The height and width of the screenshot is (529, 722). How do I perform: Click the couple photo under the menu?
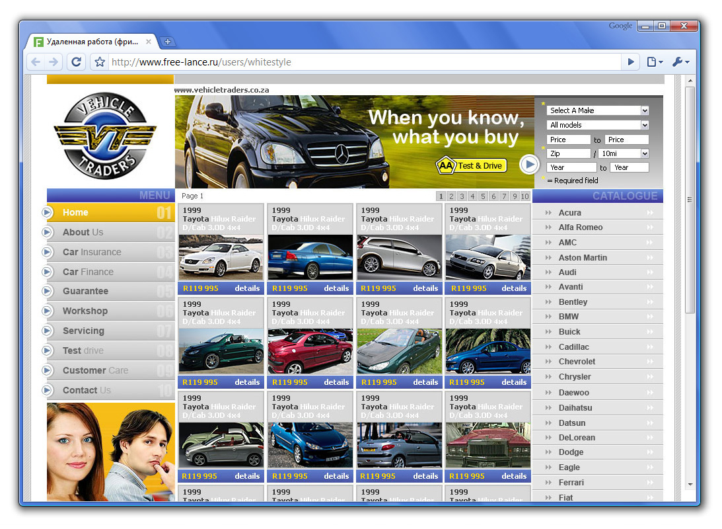(110, 452)
